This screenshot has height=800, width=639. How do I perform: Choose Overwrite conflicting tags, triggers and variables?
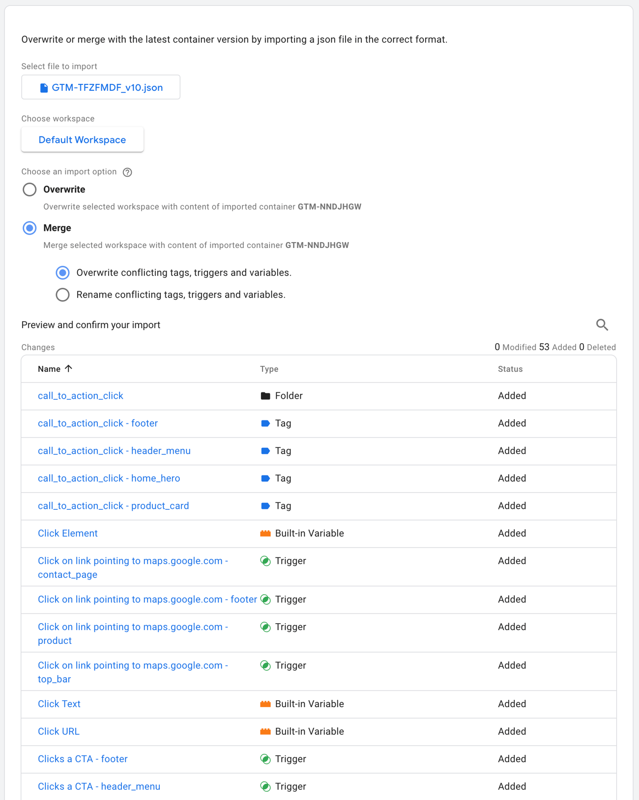pos(62,273)
